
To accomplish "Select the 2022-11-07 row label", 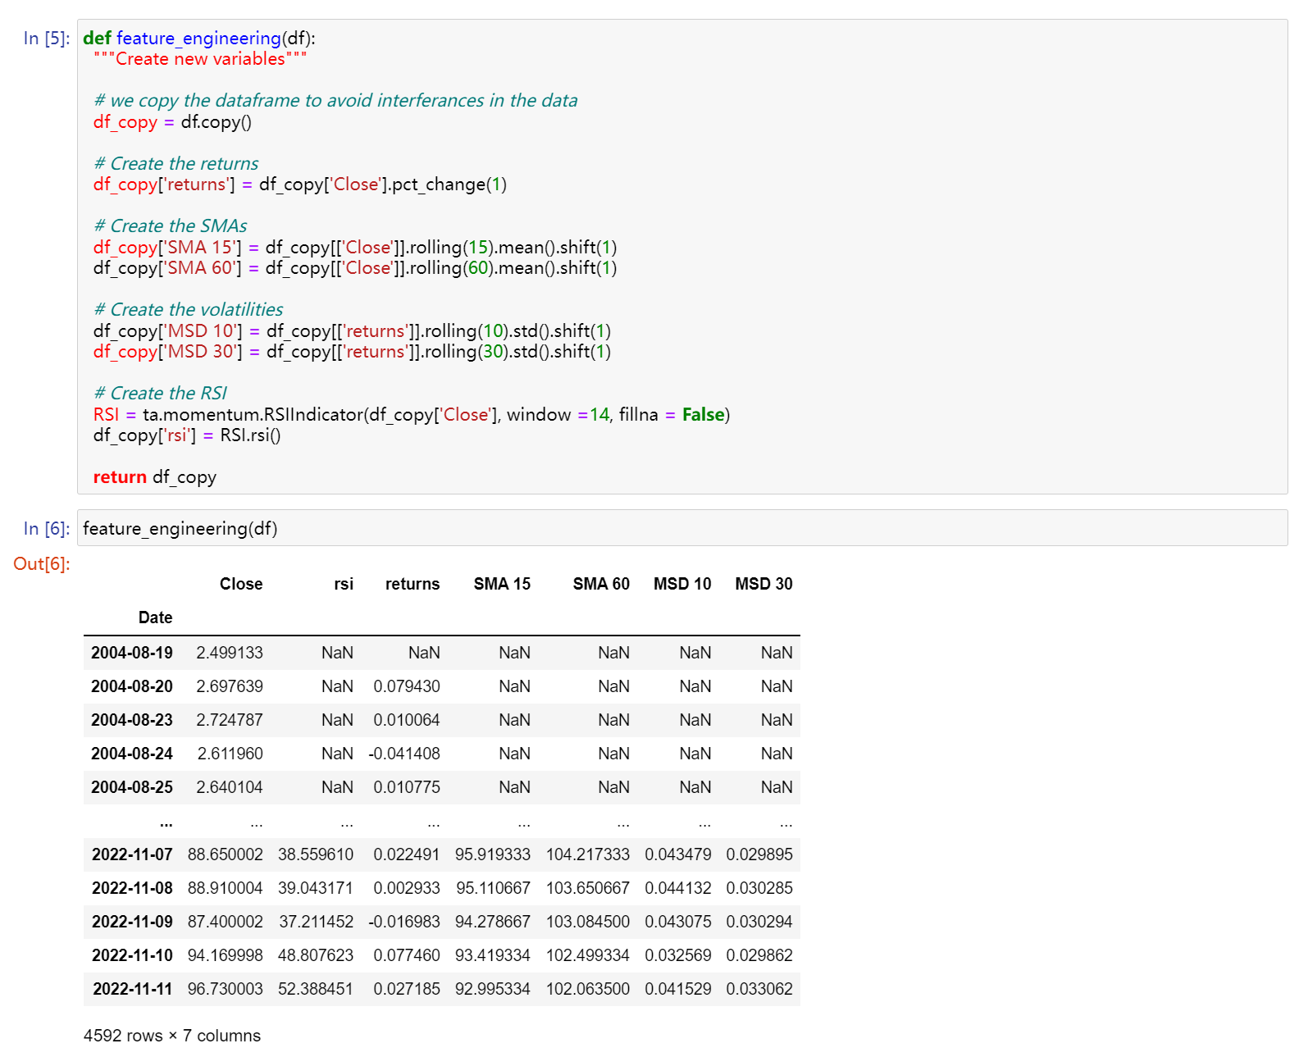I will 132,854.
